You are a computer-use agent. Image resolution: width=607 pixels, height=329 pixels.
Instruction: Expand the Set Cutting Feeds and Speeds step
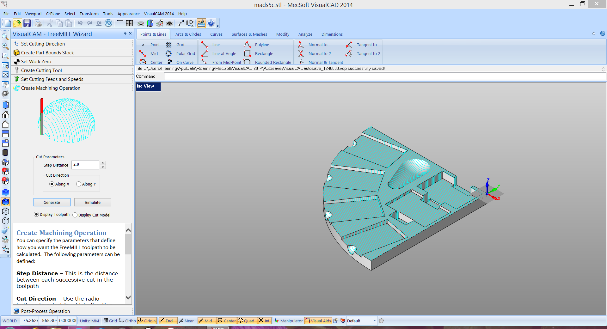52,79
